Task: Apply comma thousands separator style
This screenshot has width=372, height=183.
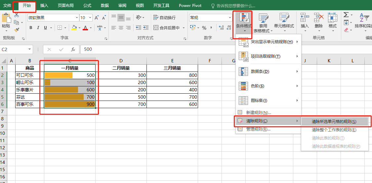Action: click(211, 28)
